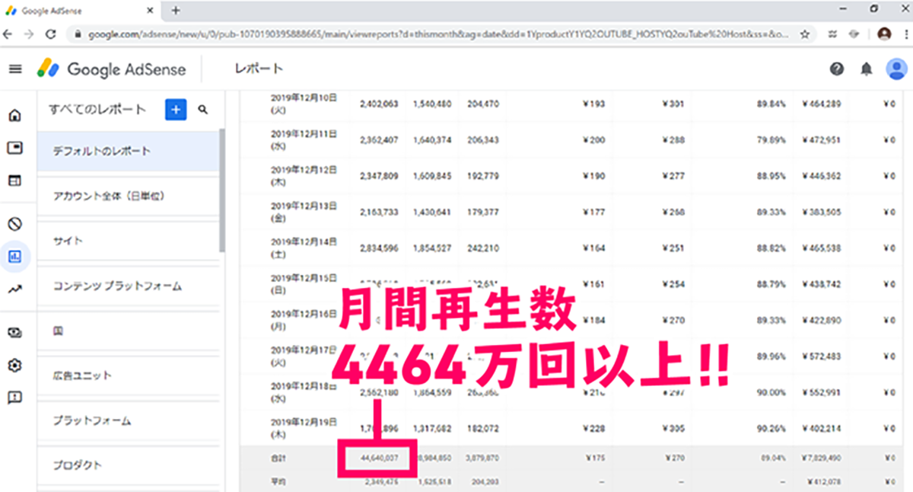
Task: Click the feedback speech bubble icon
Action: [14, 398]
